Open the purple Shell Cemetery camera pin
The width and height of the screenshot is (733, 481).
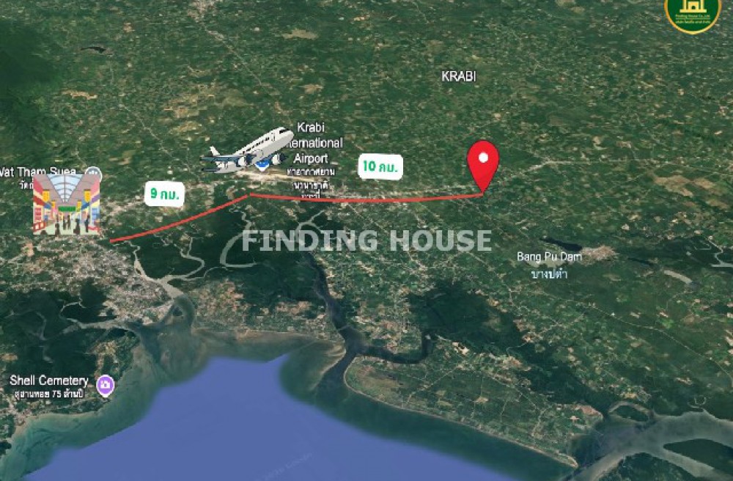[105, 386]
